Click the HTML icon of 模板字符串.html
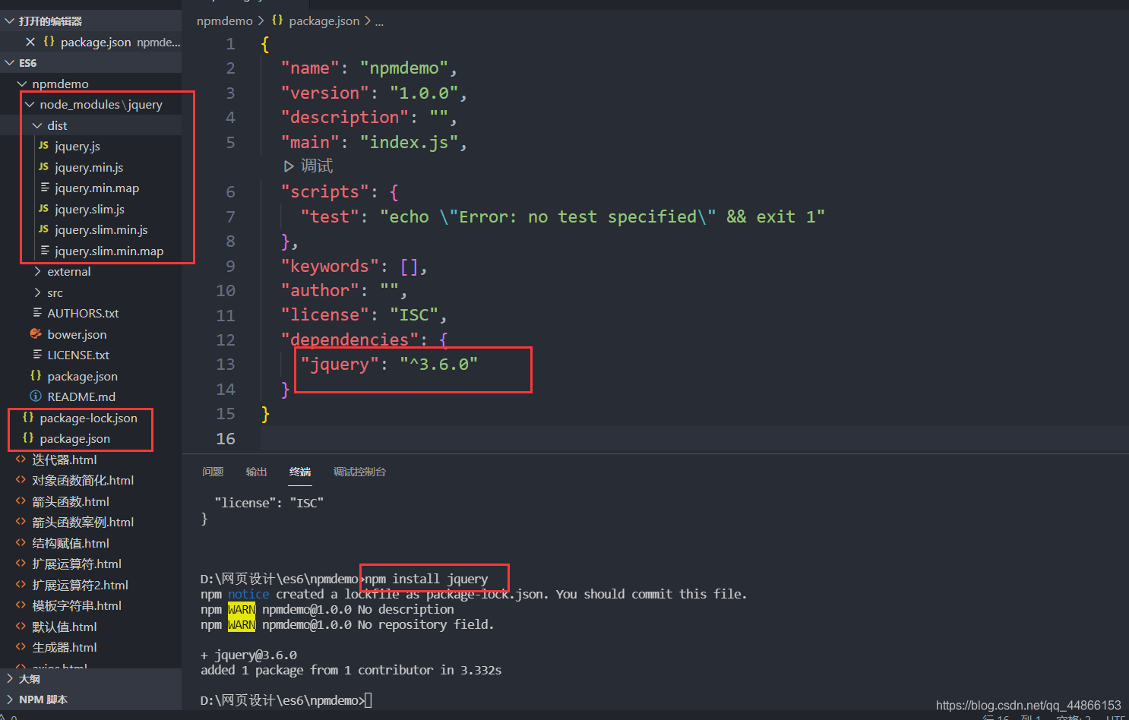 click(x=21, y=605)
